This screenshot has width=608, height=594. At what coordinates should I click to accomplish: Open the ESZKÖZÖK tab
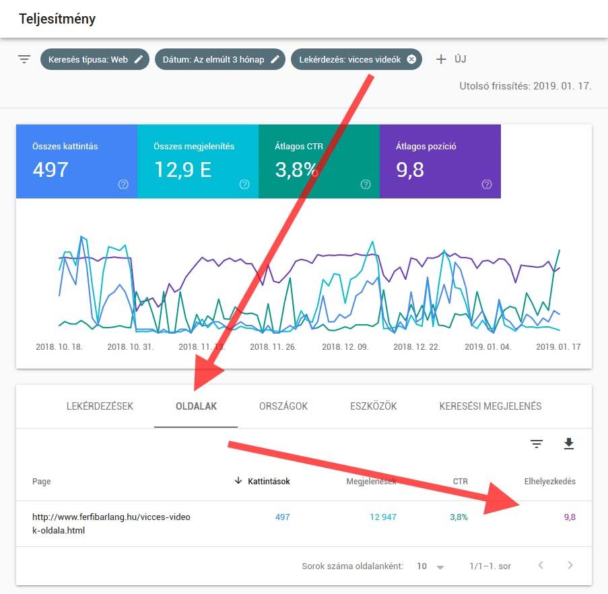pyautogui.click(x=373, y=406)
